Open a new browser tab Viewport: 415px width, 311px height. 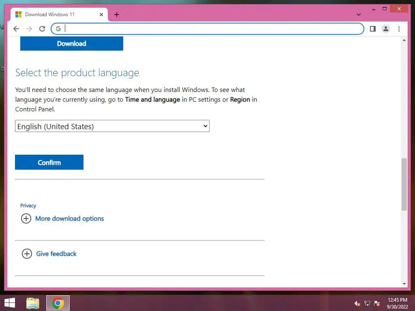coord(117,15)
